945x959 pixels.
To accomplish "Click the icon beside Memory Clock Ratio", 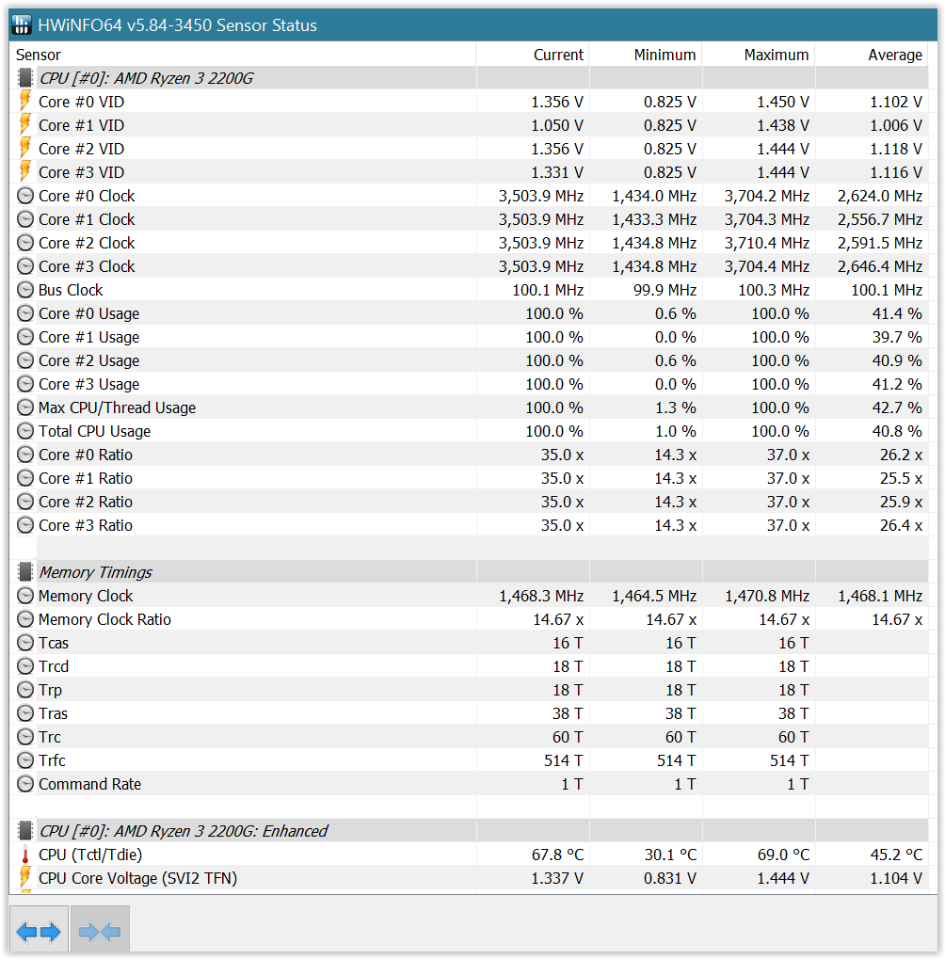I will [x=25, y=619].
